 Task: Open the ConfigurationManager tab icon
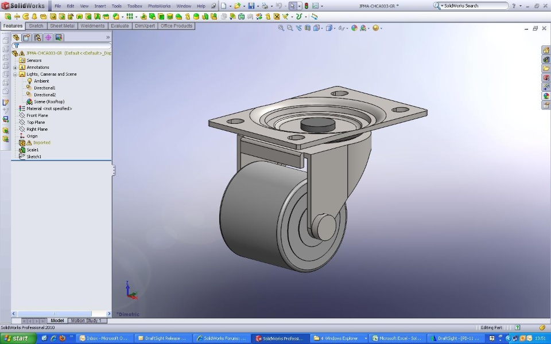pos(38,38)
